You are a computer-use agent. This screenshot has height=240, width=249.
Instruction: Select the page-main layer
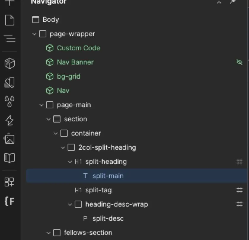[74, 105]
